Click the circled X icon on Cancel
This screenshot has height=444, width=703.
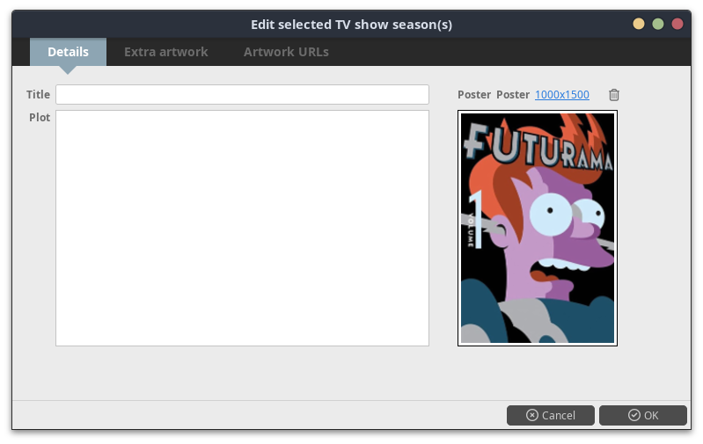click(531, 415)
